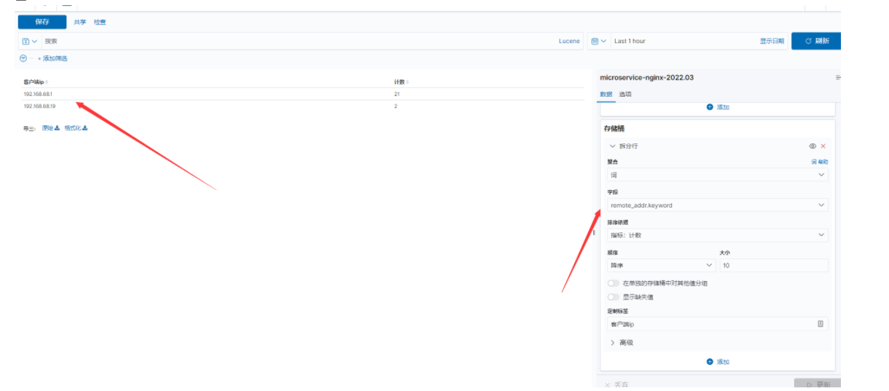Click the bottom 添加 add bucket button
The height and width of the screenshot is (391, 889).
718,362
